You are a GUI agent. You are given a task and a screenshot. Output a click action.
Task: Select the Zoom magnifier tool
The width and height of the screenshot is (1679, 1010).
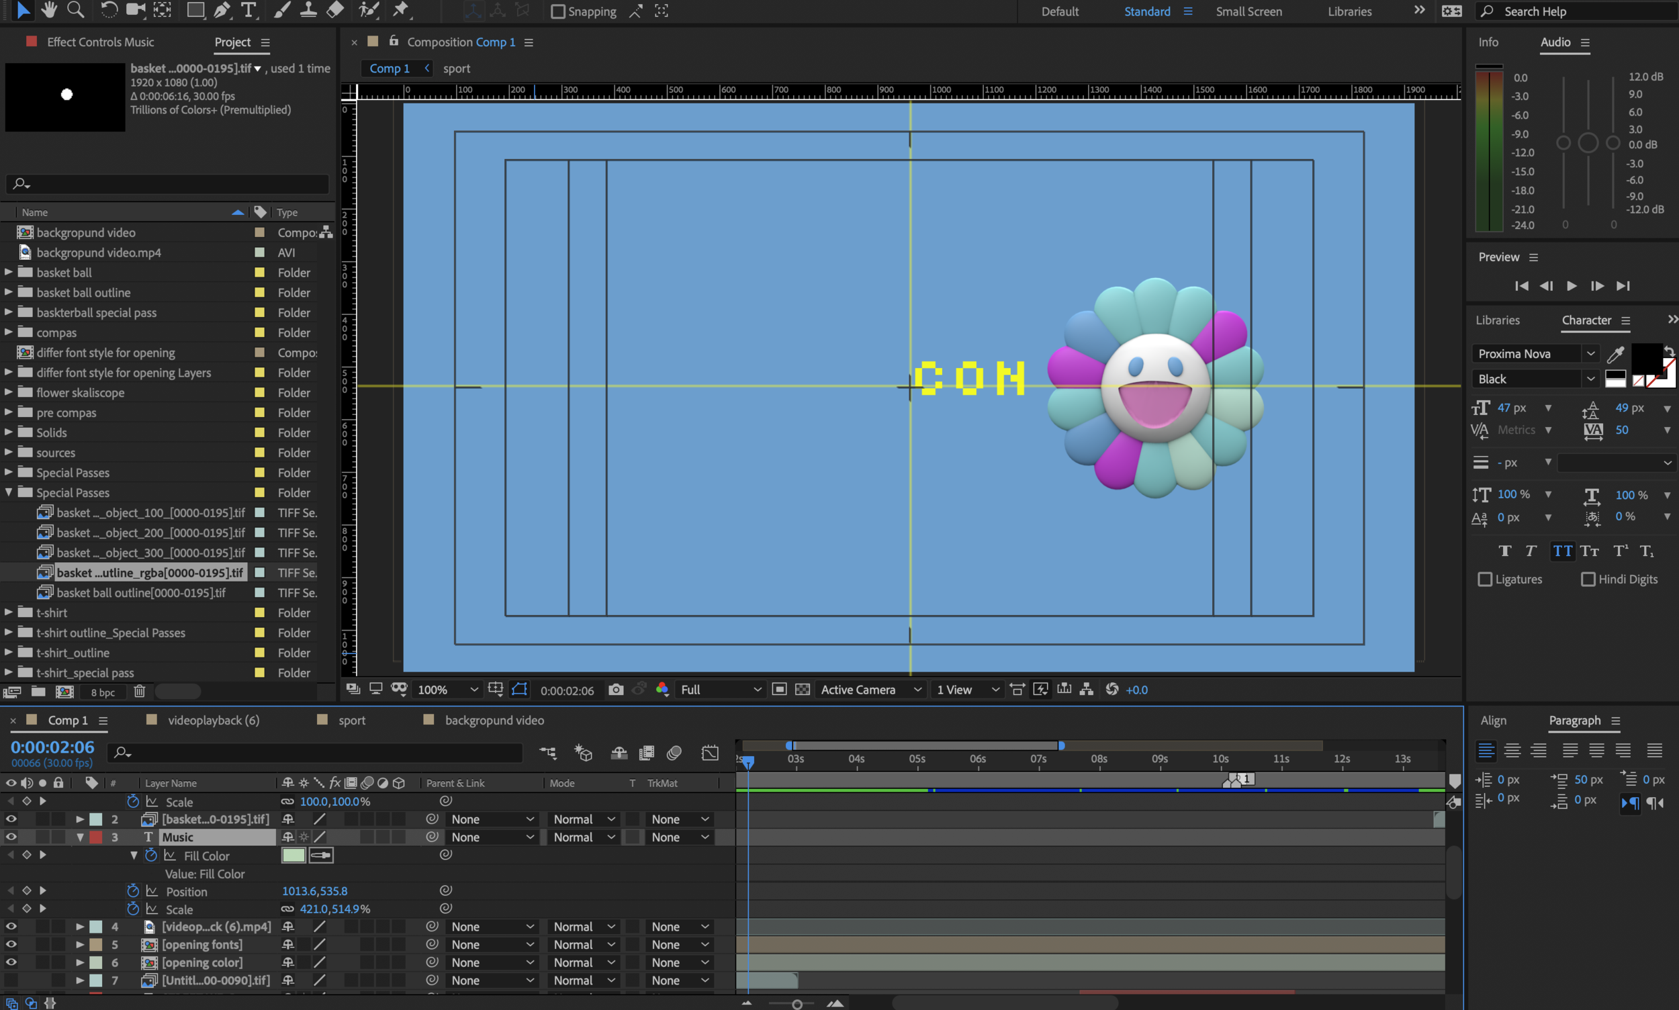[x=75, y=10]
